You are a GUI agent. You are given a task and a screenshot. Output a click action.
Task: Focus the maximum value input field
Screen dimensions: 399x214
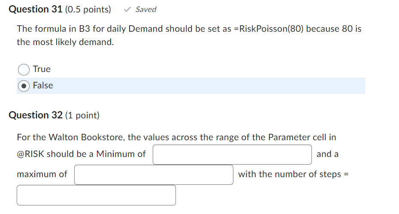pyautogui.click(x=154, y=175)
